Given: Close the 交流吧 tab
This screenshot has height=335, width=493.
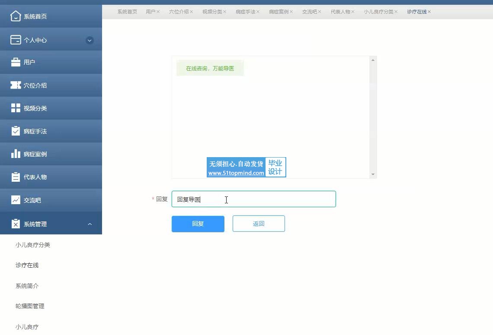Looking at the screenshot, I should [320, 12].
